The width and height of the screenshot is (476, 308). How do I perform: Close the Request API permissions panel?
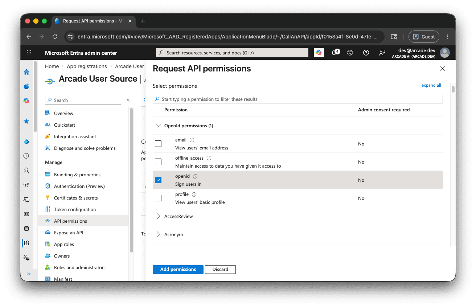pyautogui.click(x=443, y=69)
